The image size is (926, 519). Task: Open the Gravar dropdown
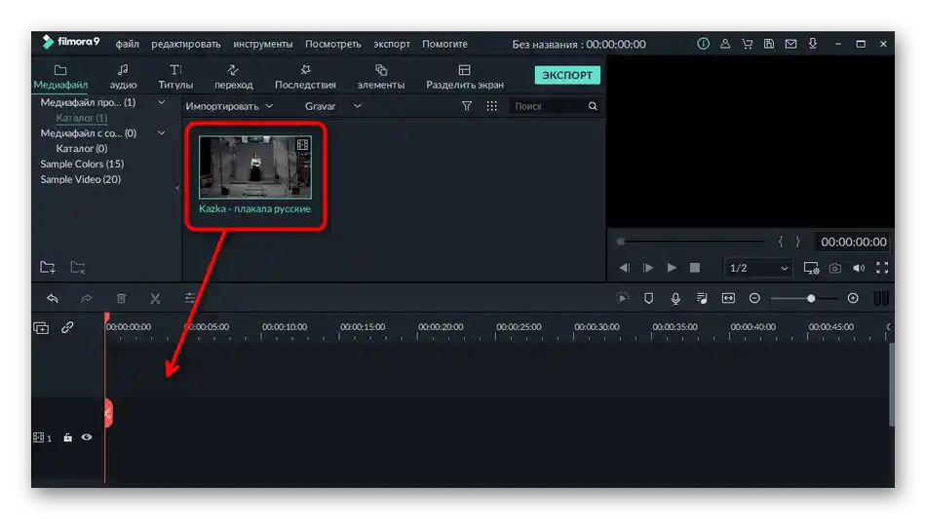[x=332, y=106]
